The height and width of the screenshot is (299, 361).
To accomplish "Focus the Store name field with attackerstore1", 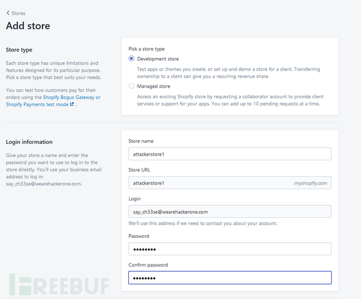I will point(230,154).
